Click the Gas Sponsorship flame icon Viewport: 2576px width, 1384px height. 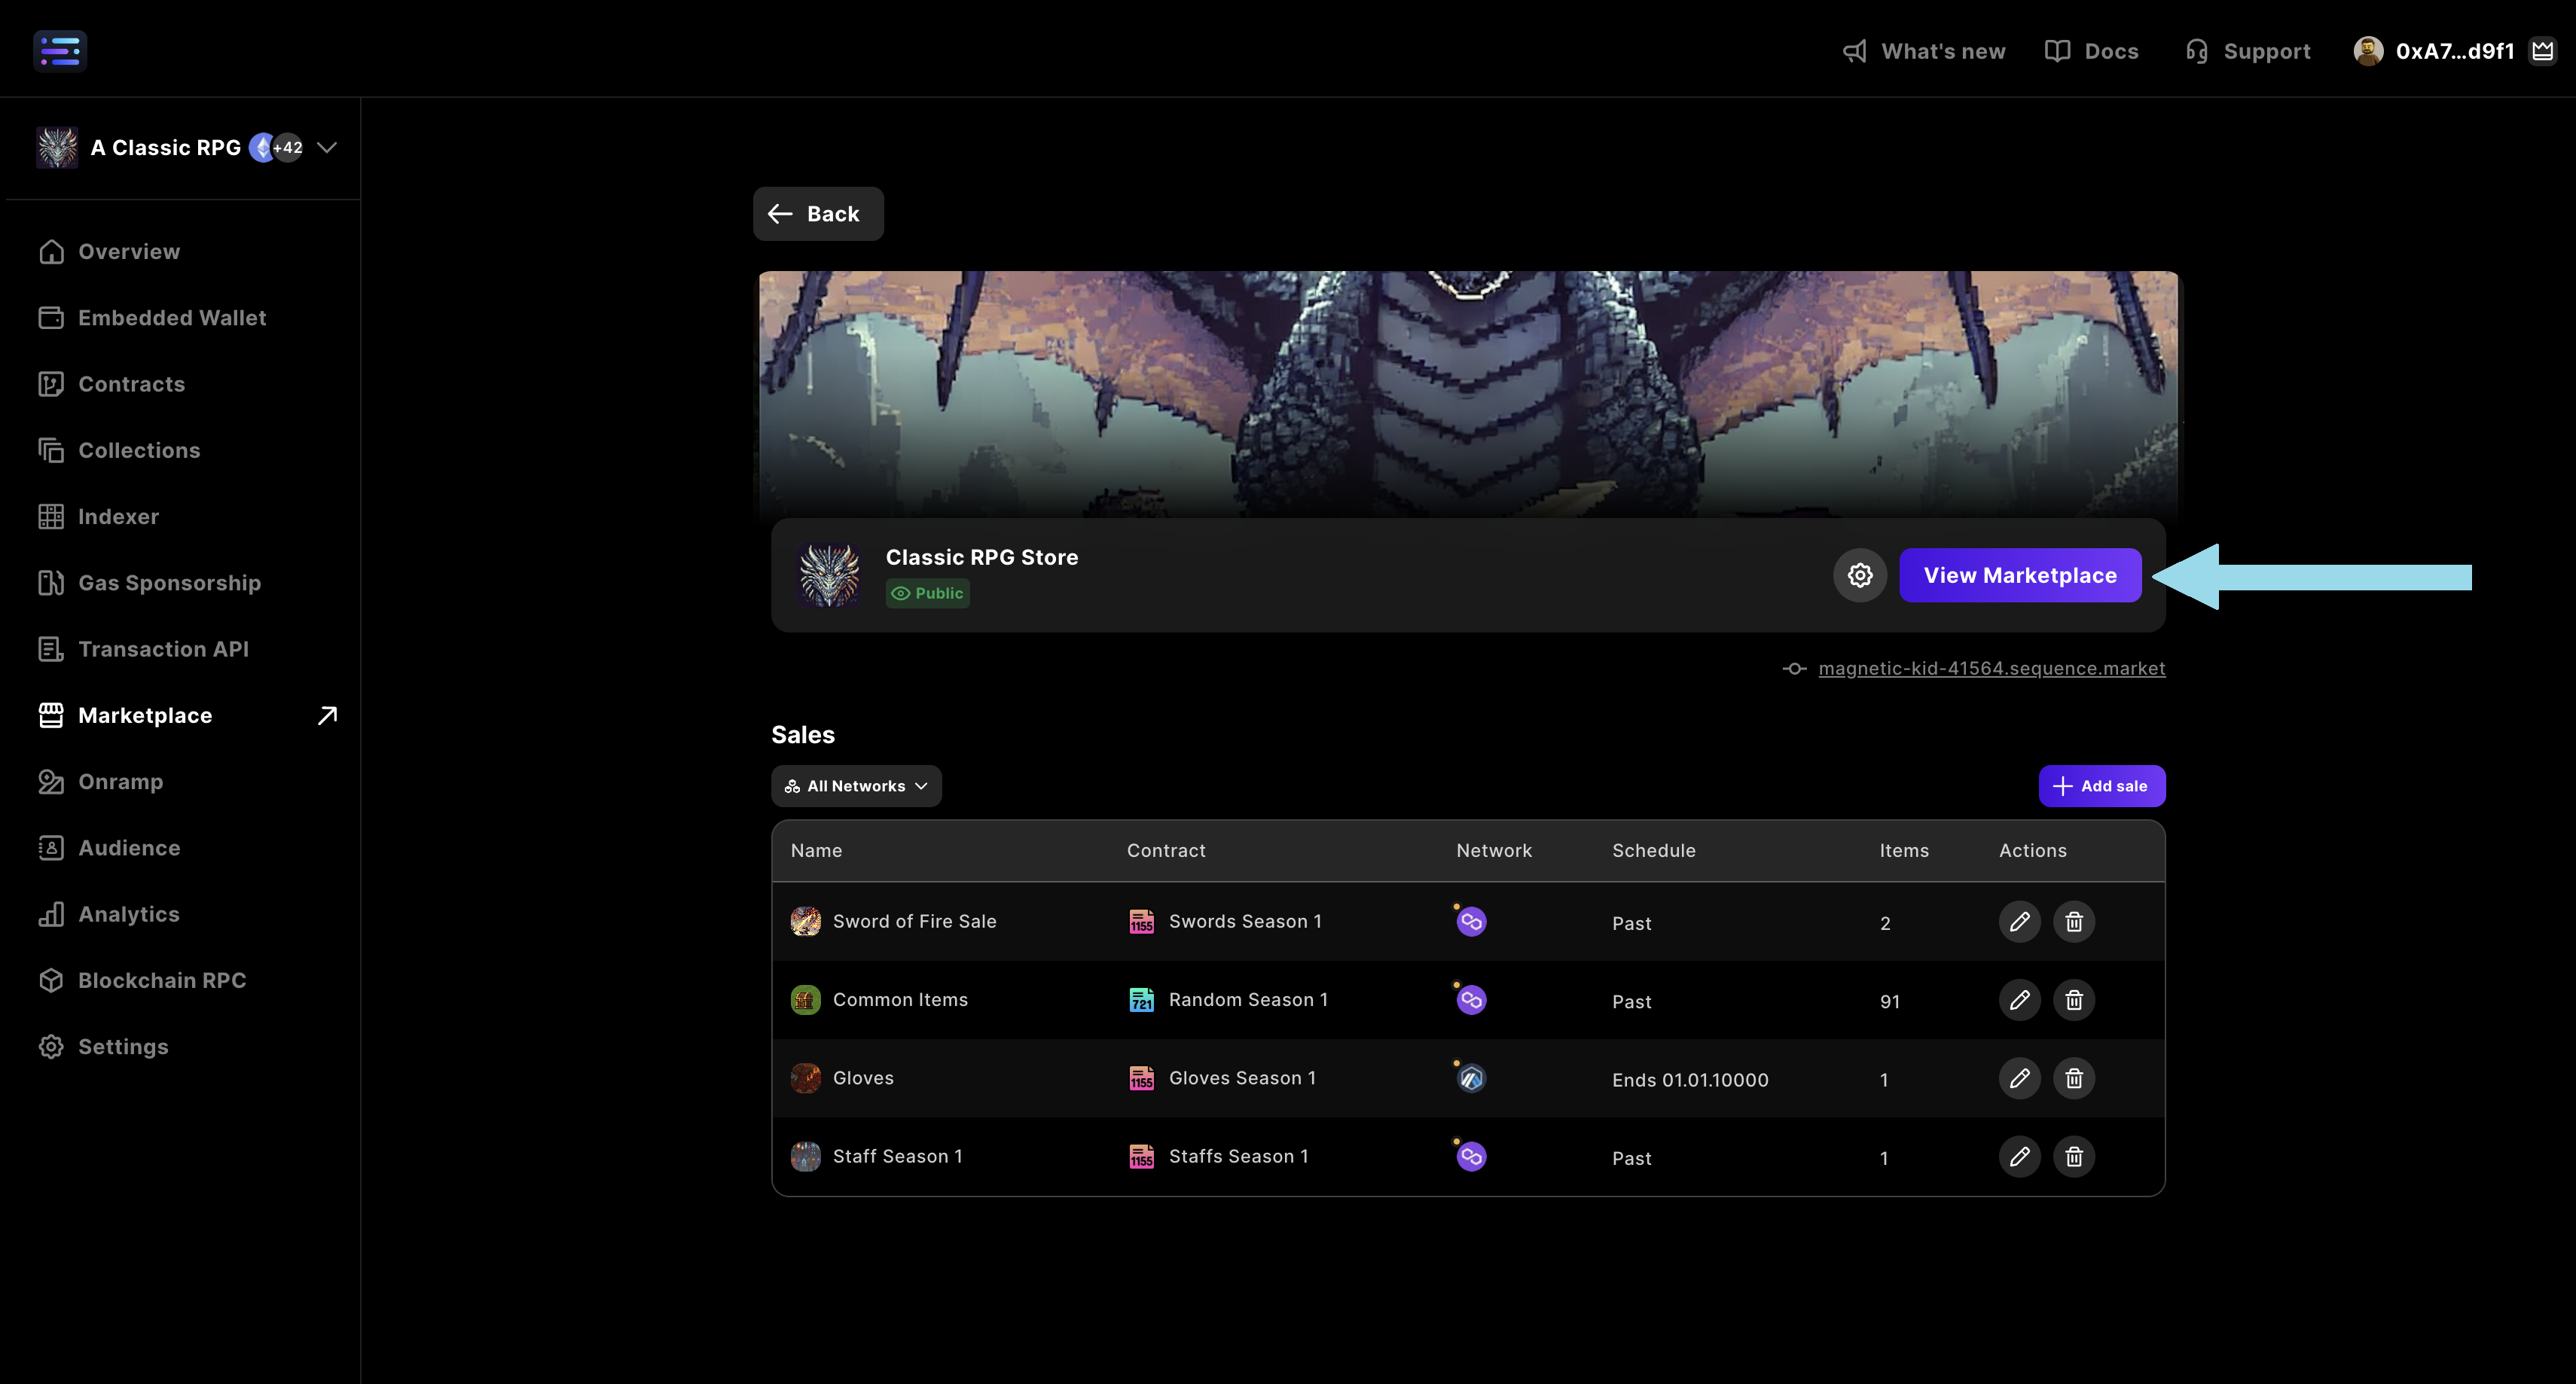(52, 582)
